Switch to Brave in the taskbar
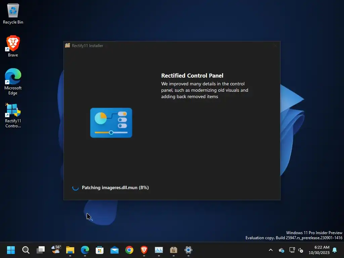The image size is (344, 258). point(144,250)
